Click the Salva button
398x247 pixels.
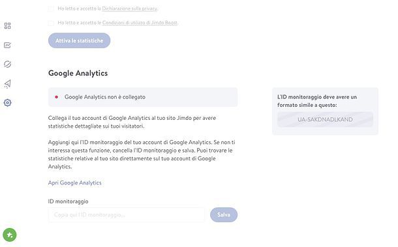[224, 215]
